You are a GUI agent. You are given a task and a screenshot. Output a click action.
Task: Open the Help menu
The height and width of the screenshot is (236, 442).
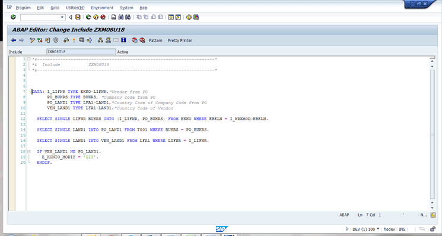click(144, 8)
